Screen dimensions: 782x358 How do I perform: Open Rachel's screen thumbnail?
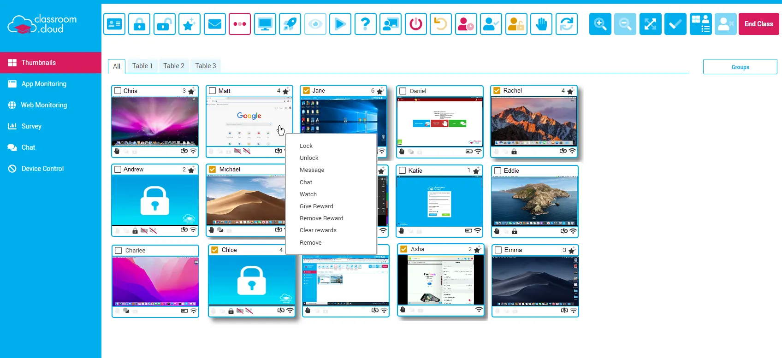[534, 122]
